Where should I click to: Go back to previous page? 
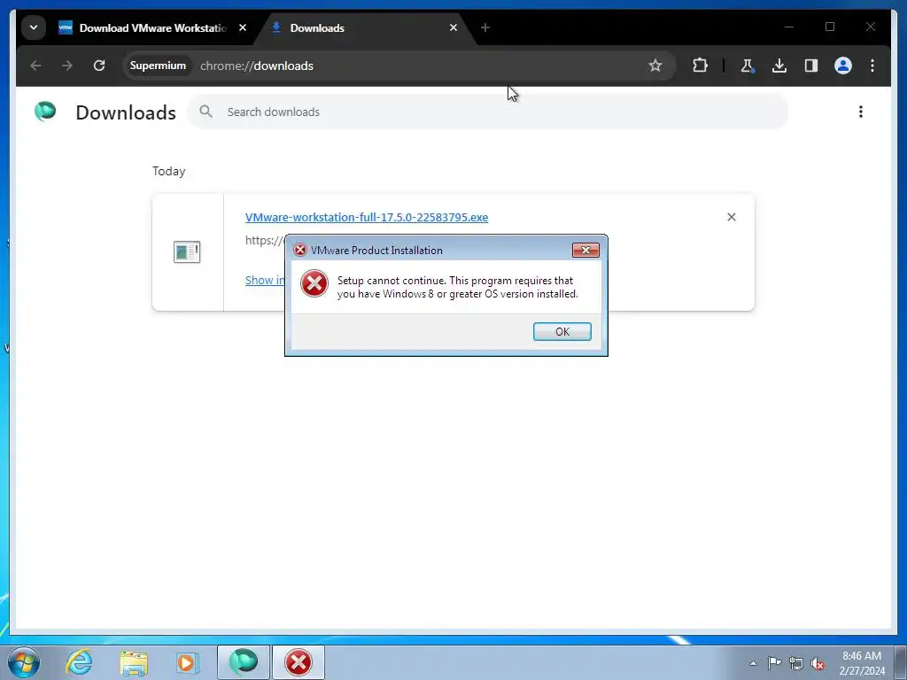[x=35, y=66]
